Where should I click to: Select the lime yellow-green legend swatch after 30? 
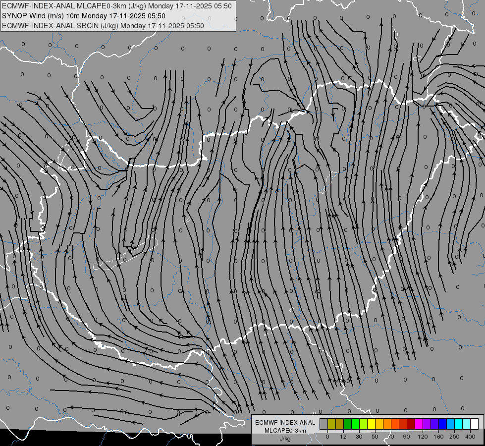pos(364,424)
